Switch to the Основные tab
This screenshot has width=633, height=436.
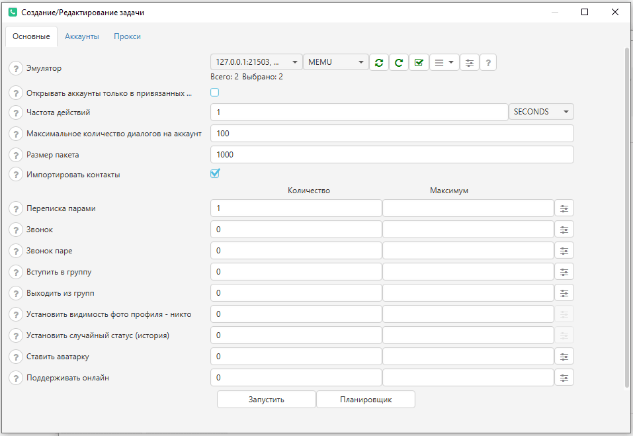pos(31,36)
